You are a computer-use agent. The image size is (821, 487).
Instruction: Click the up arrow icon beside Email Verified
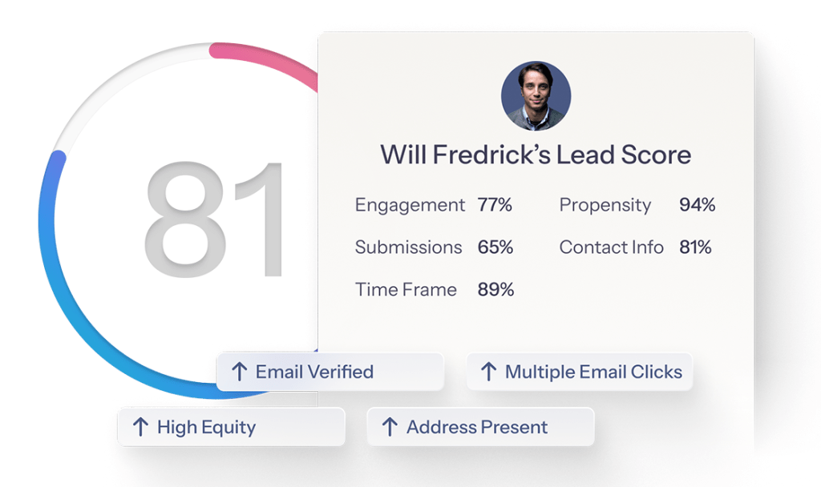pos(238,372)
